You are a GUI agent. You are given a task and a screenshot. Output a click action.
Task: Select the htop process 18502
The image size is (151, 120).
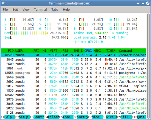[74, 95]
